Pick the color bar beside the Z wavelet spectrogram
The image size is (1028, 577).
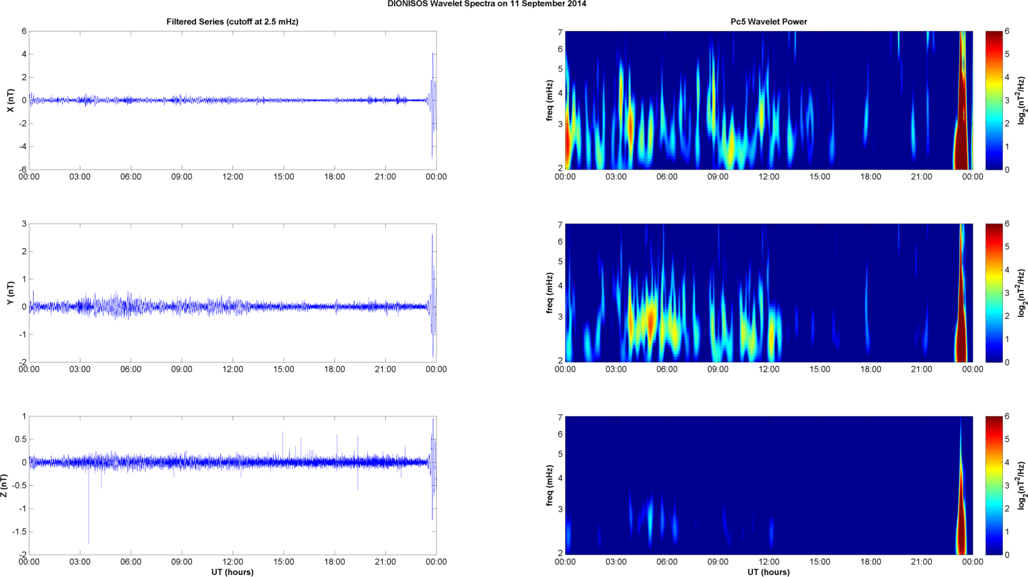pos(994,486)
